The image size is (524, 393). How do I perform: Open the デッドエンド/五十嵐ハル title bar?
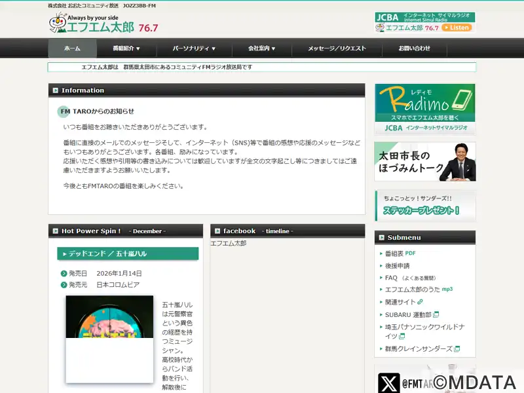click(x=128, y=253)
